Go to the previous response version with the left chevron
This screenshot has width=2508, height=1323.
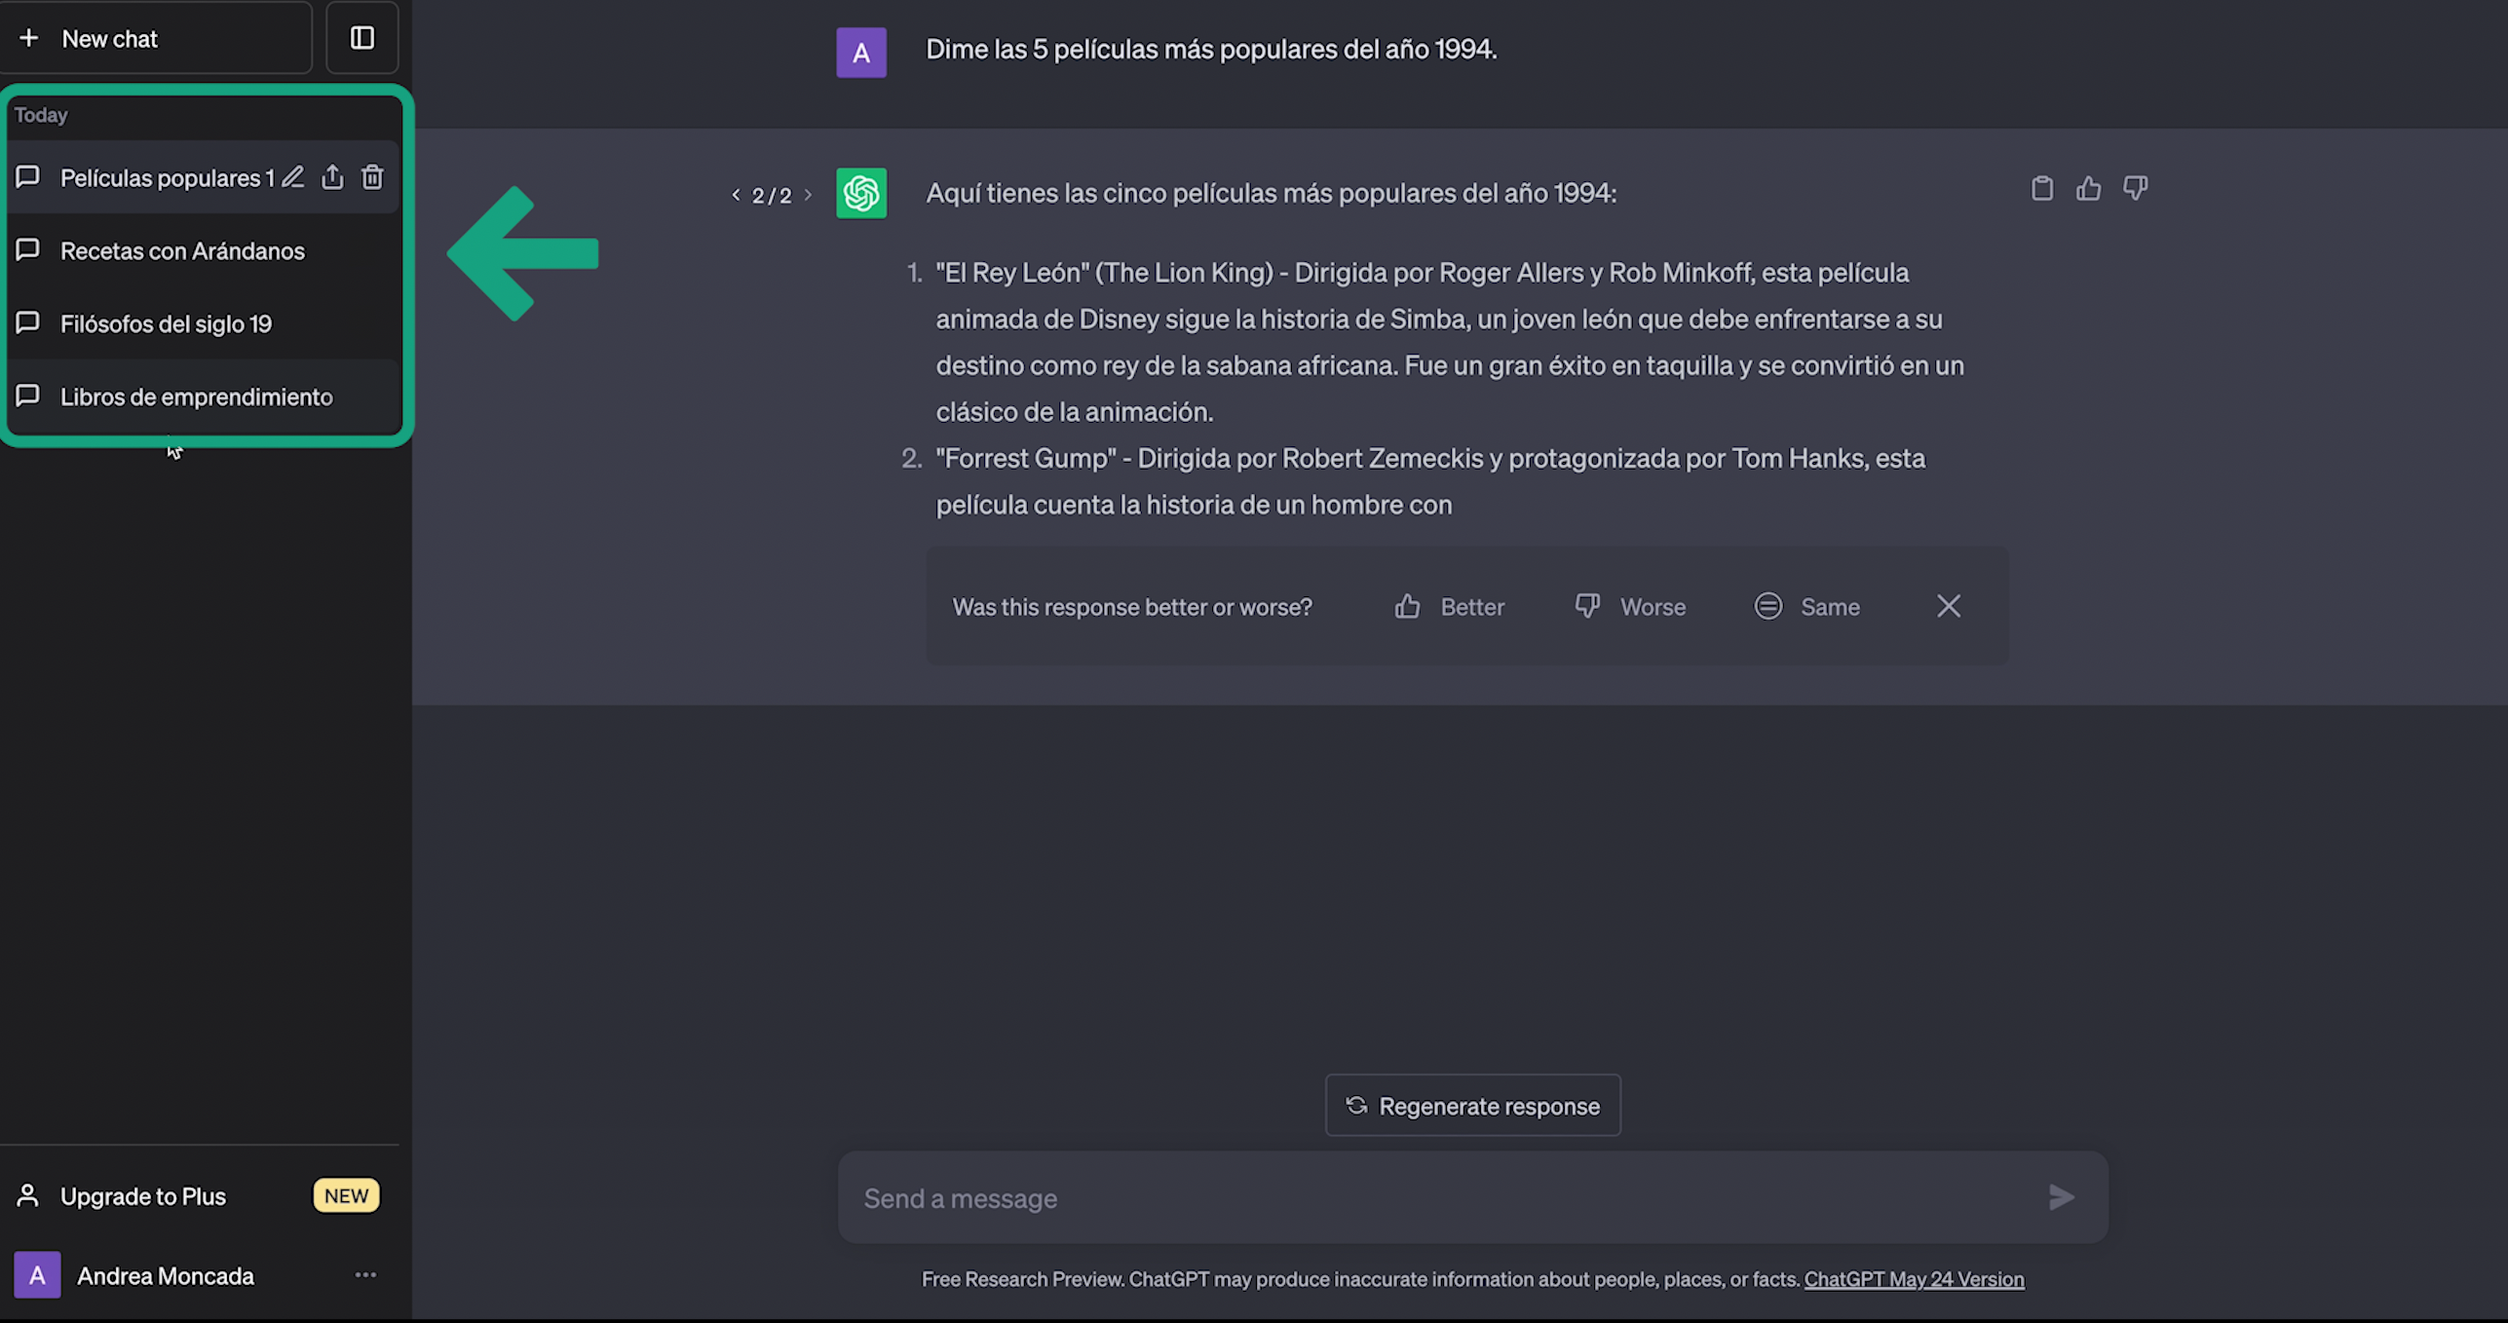point(737,195)
